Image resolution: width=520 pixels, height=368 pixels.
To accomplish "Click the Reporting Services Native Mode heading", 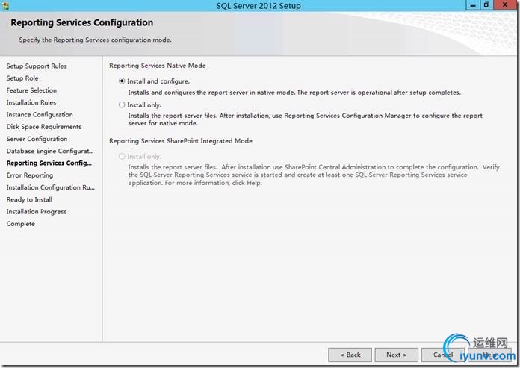I will pyautogui.click(x=157, y=66).
